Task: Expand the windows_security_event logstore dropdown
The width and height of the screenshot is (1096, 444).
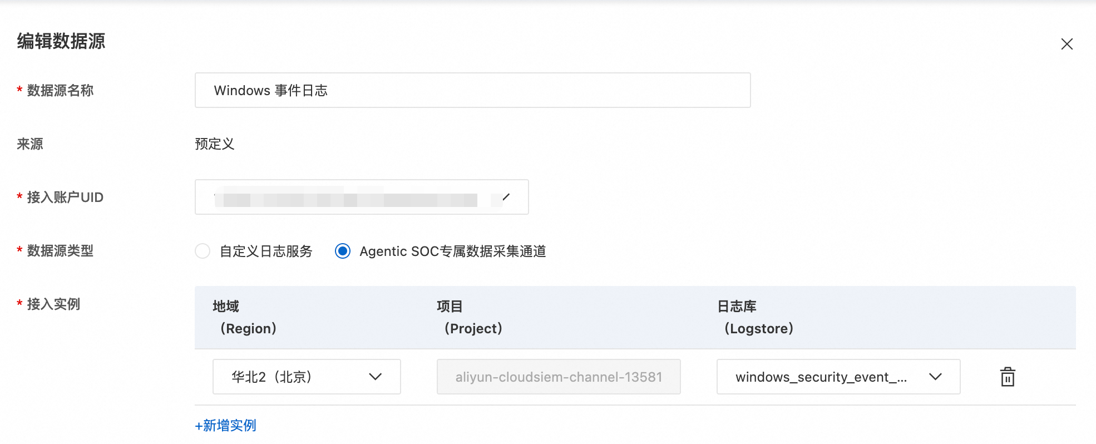Action: point(838,377)
